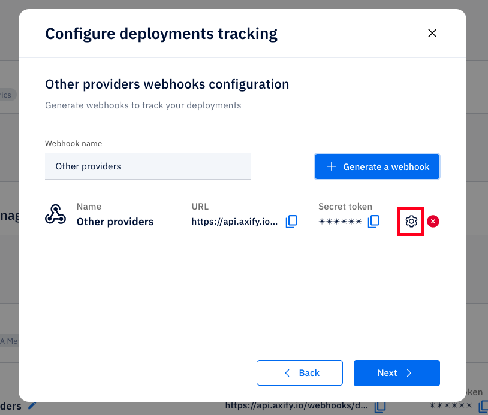Copy the secret token in the dialog
Image resolution: width=488 pixels, height=415 pixels.
[x=373, y=222]
